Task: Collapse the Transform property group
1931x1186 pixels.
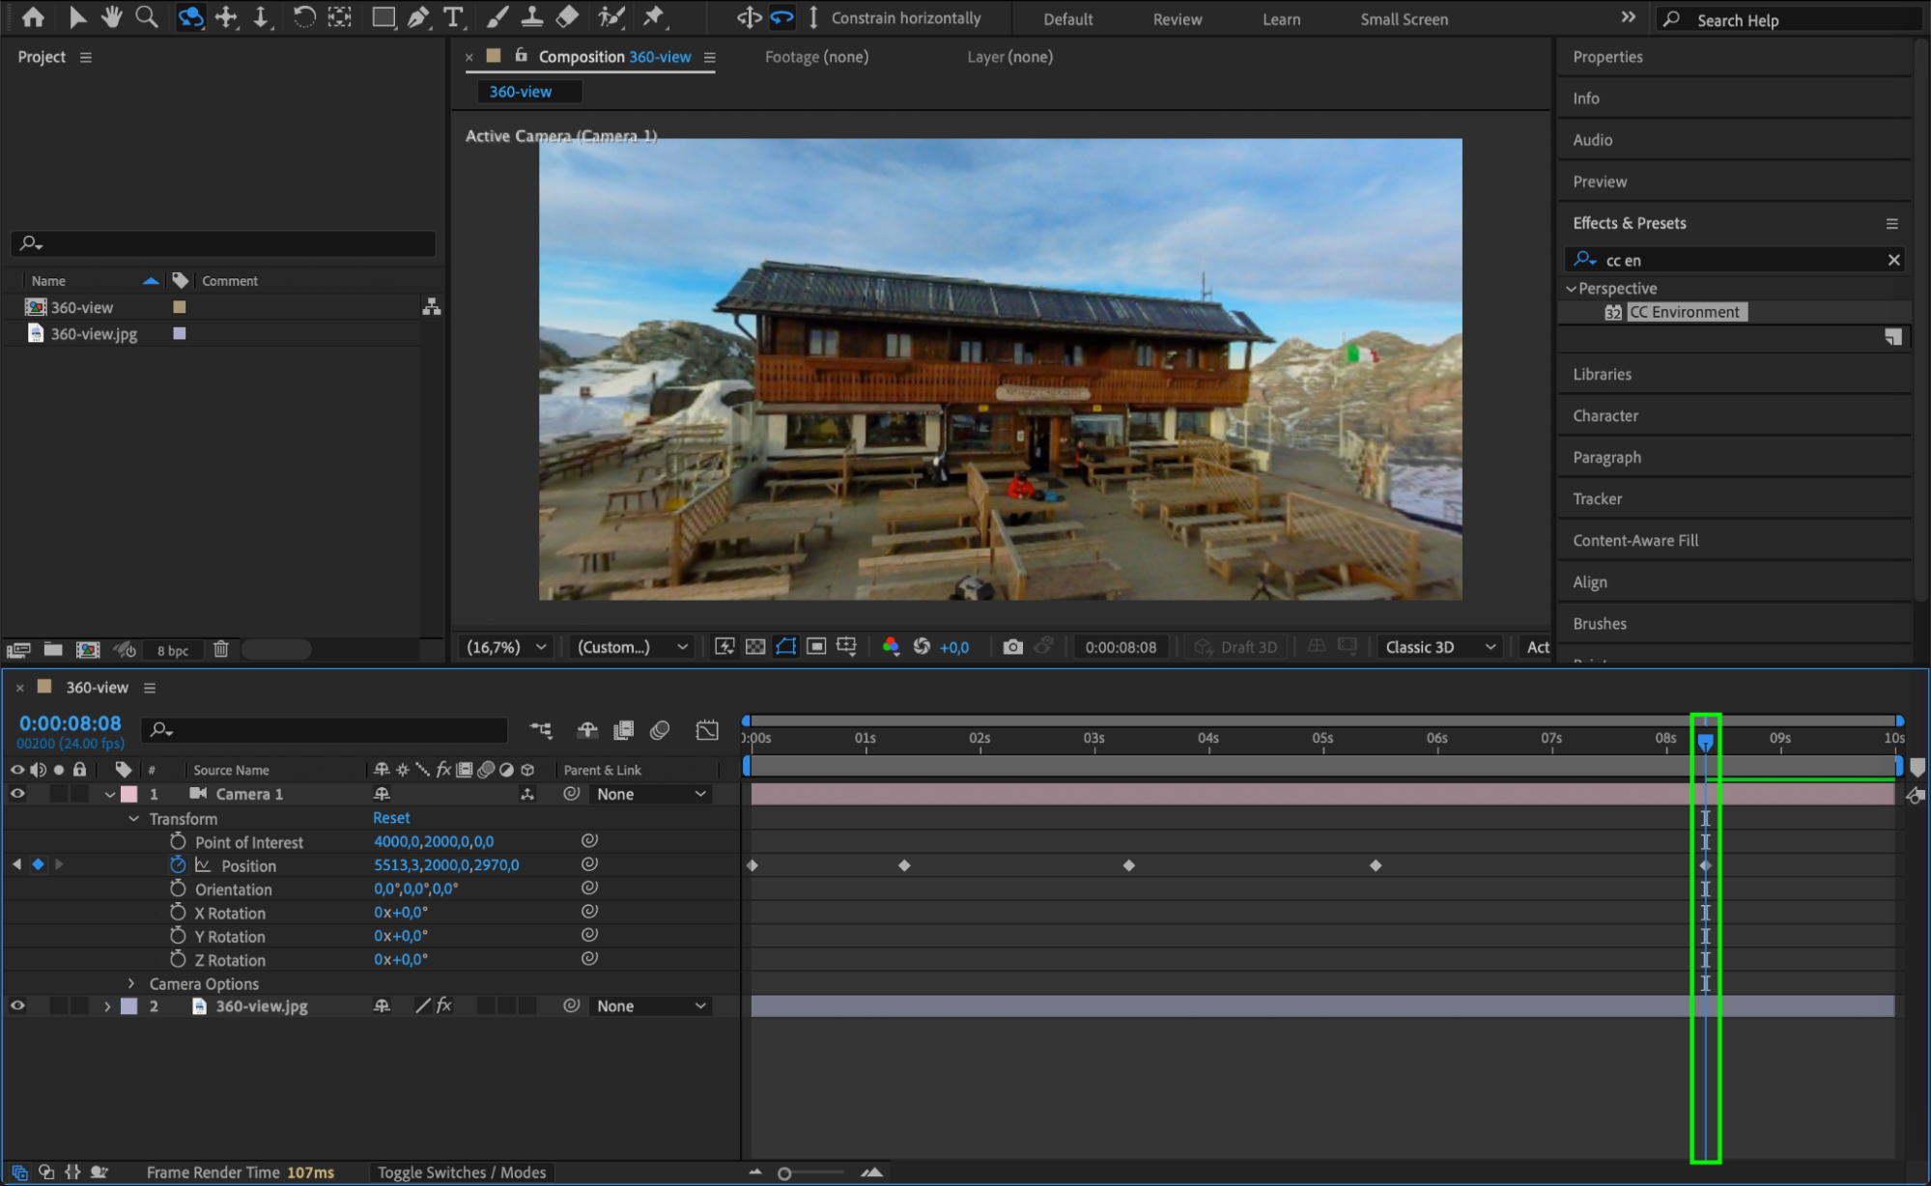Action: [133, 818]
